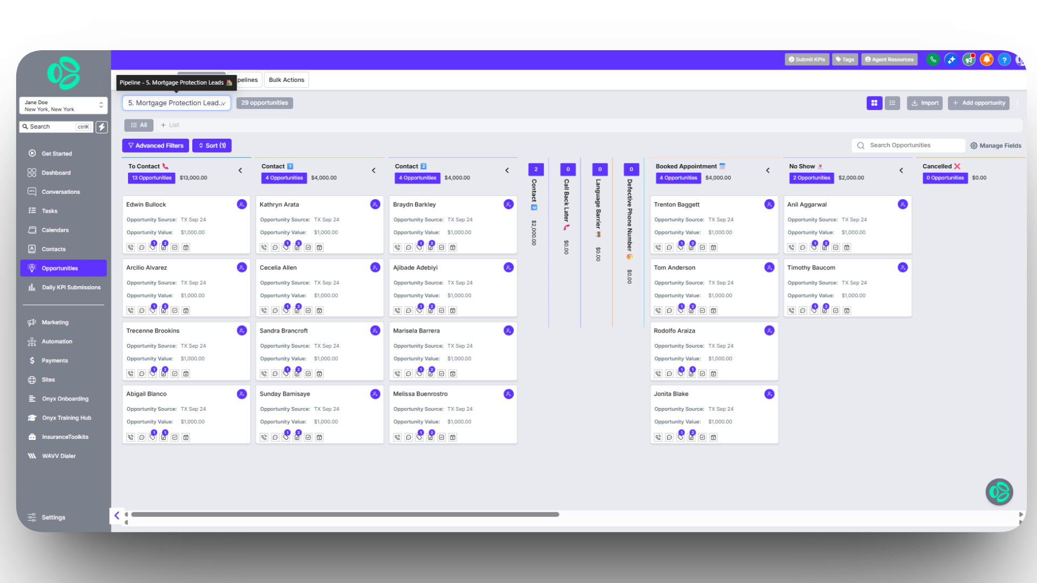This screenshot has width=1037, height=583.
Task: Click the assign-user icon on Trenton Baggett's card
Action: point(769,204)
